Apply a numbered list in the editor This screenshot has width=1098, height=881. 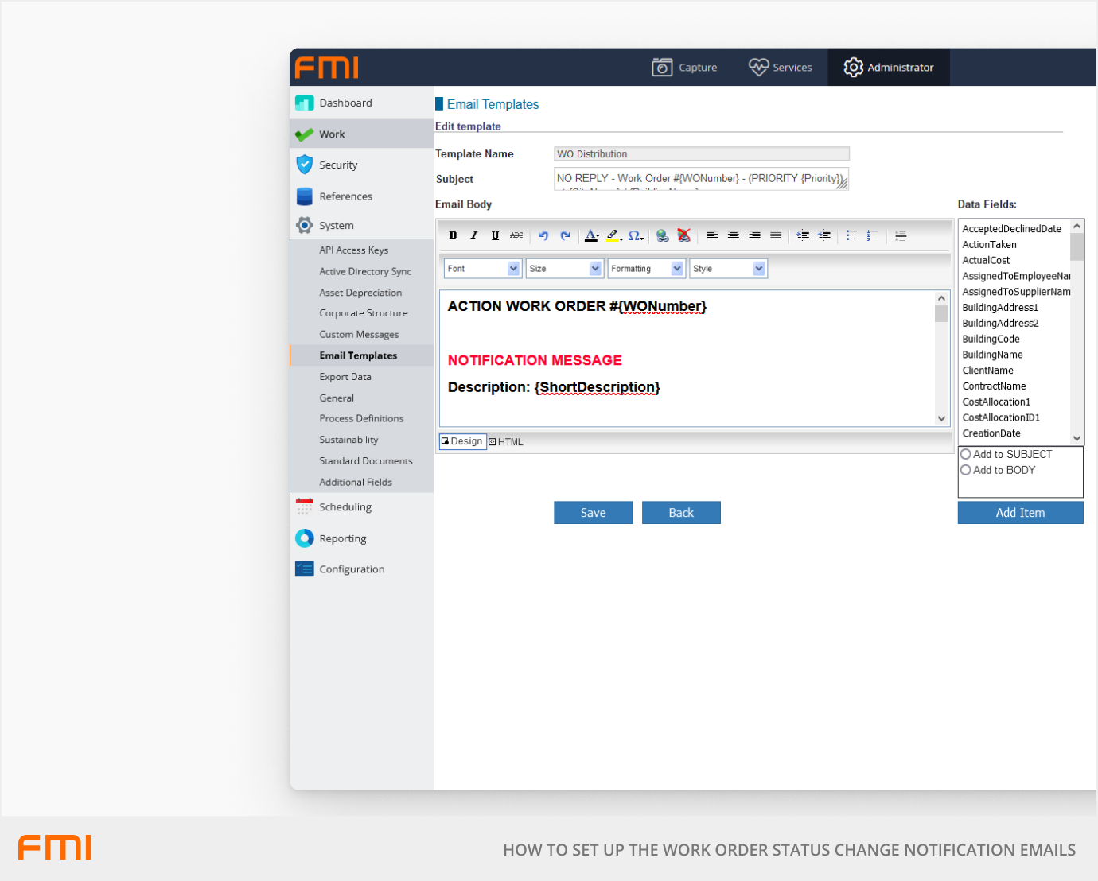click(872, 235)
